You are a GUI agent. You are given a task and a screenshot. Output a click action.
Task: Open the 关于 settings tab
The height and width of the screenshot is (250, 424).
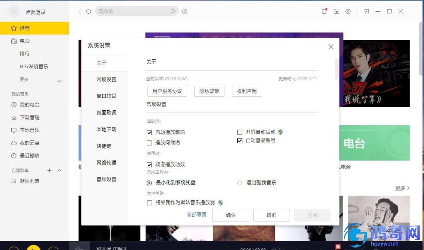coord(105,63)
